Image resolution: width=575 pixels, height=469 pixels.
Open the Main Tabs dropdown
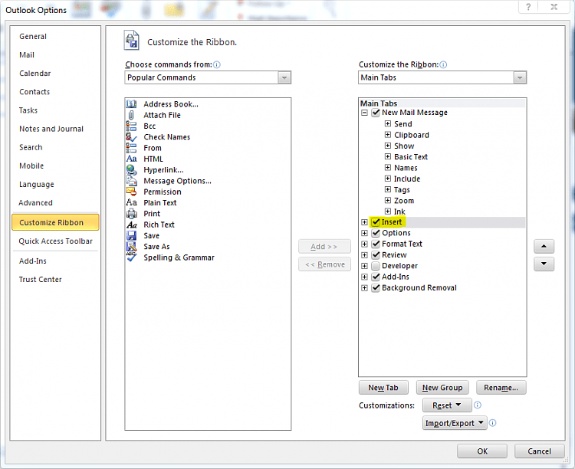520,77
